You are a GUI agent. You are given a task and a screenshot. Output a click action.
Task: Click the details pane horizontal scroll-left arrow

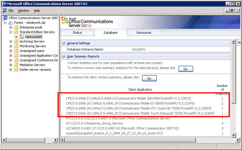tap(62, 140)
